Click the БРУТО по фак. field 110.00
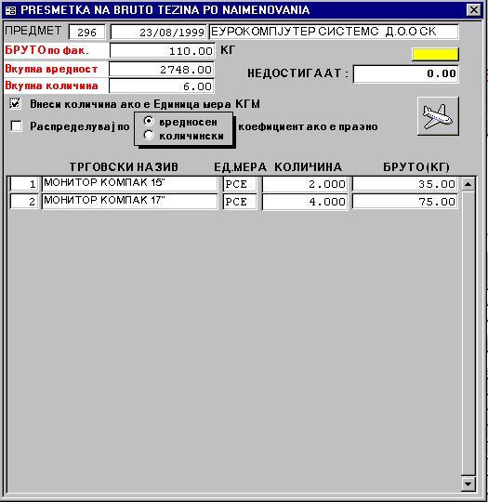Screen dimensions: 488x502 click(x=162, y=51)
